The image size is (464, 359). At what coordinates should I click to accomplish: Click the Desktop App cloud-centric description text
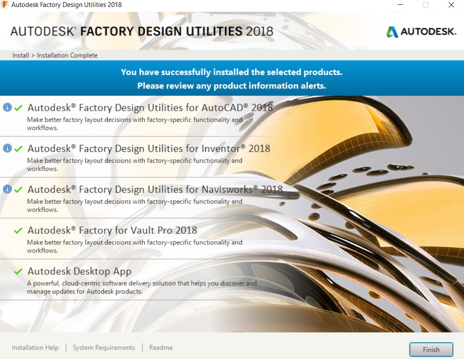point(142,287)
